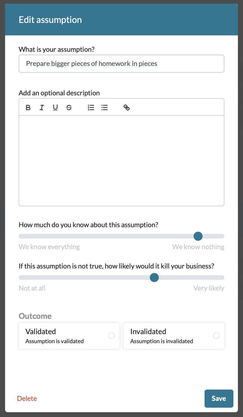Insert a bulleted list in the description

(x=104, y=108)
